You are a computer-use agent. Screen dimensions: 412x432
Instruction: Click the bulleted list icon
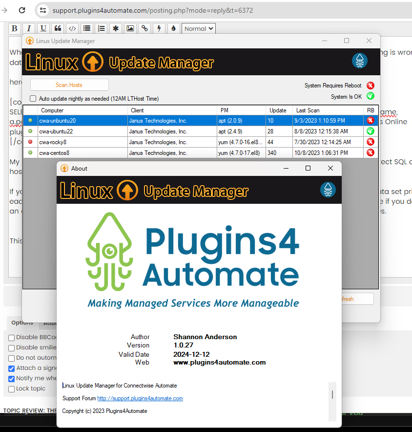point(86,28)
